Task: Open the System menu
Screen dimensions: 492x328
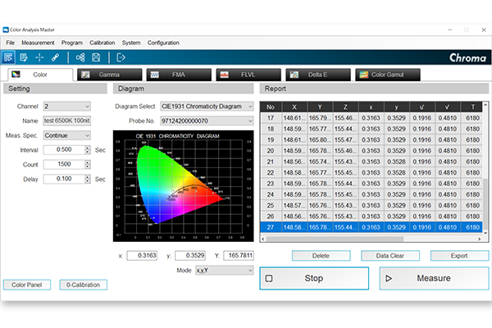Action: click(131, 43)
